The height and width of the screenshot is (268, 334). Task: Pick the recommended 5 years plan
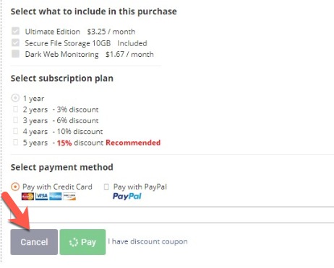(15, 142)
